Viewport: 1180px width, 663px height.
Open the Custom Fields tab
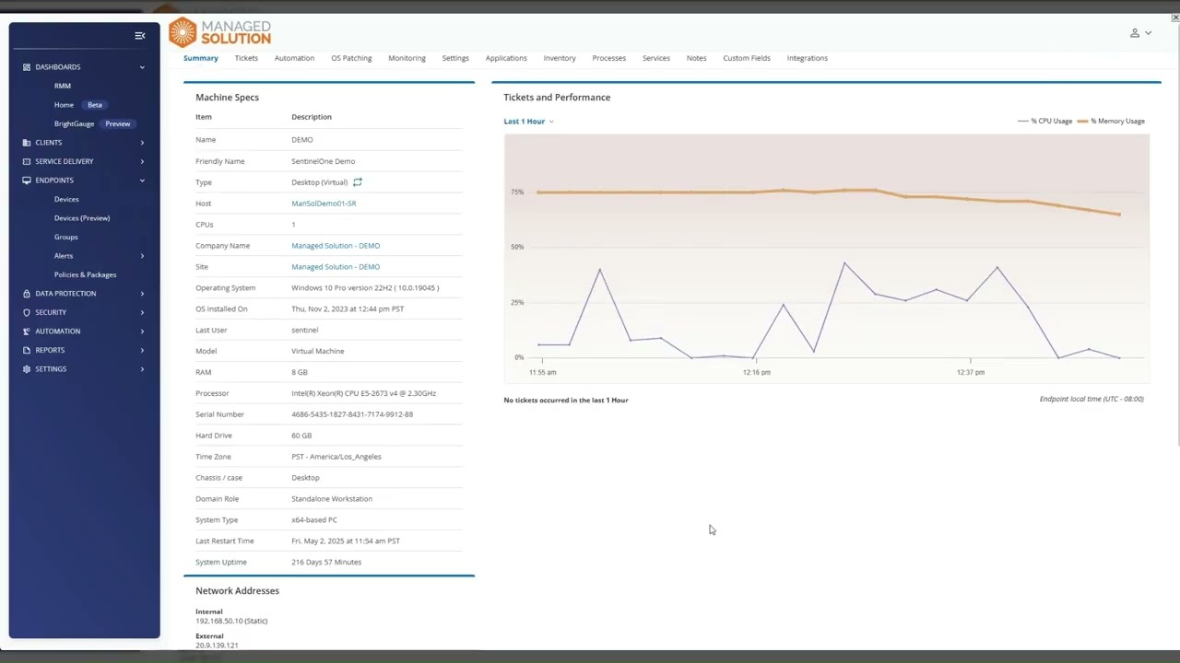[747, 58]
